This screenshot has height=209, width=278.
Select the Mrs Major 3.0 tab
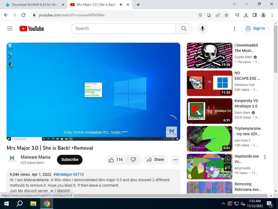[96, 5]
